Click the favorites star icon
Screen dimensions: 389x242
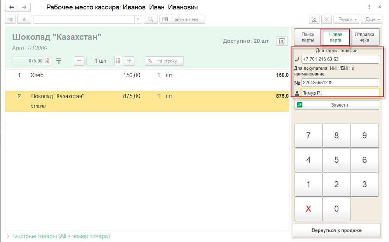pos(24,19)
